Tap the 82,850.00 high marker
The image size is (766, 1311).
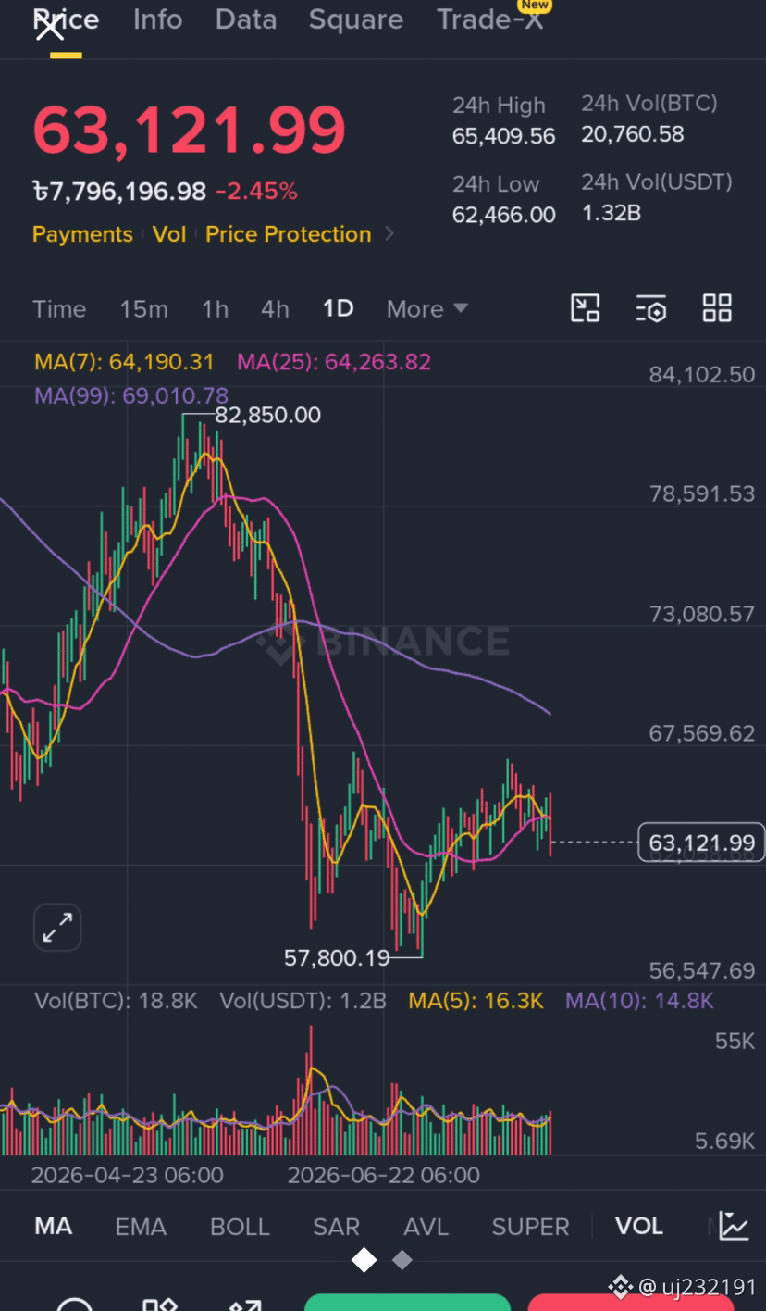click(x=268, y=415)
